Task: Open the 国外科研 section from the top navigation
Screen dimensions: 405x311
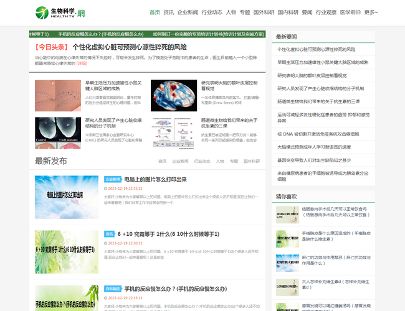Action: point(264,12)
